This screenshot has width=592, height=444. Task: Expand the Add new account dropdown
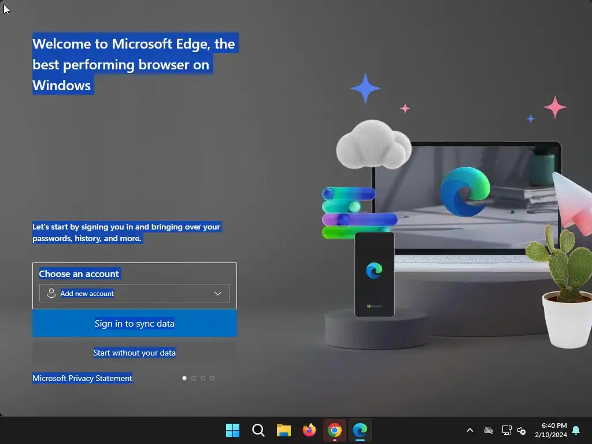134,293
